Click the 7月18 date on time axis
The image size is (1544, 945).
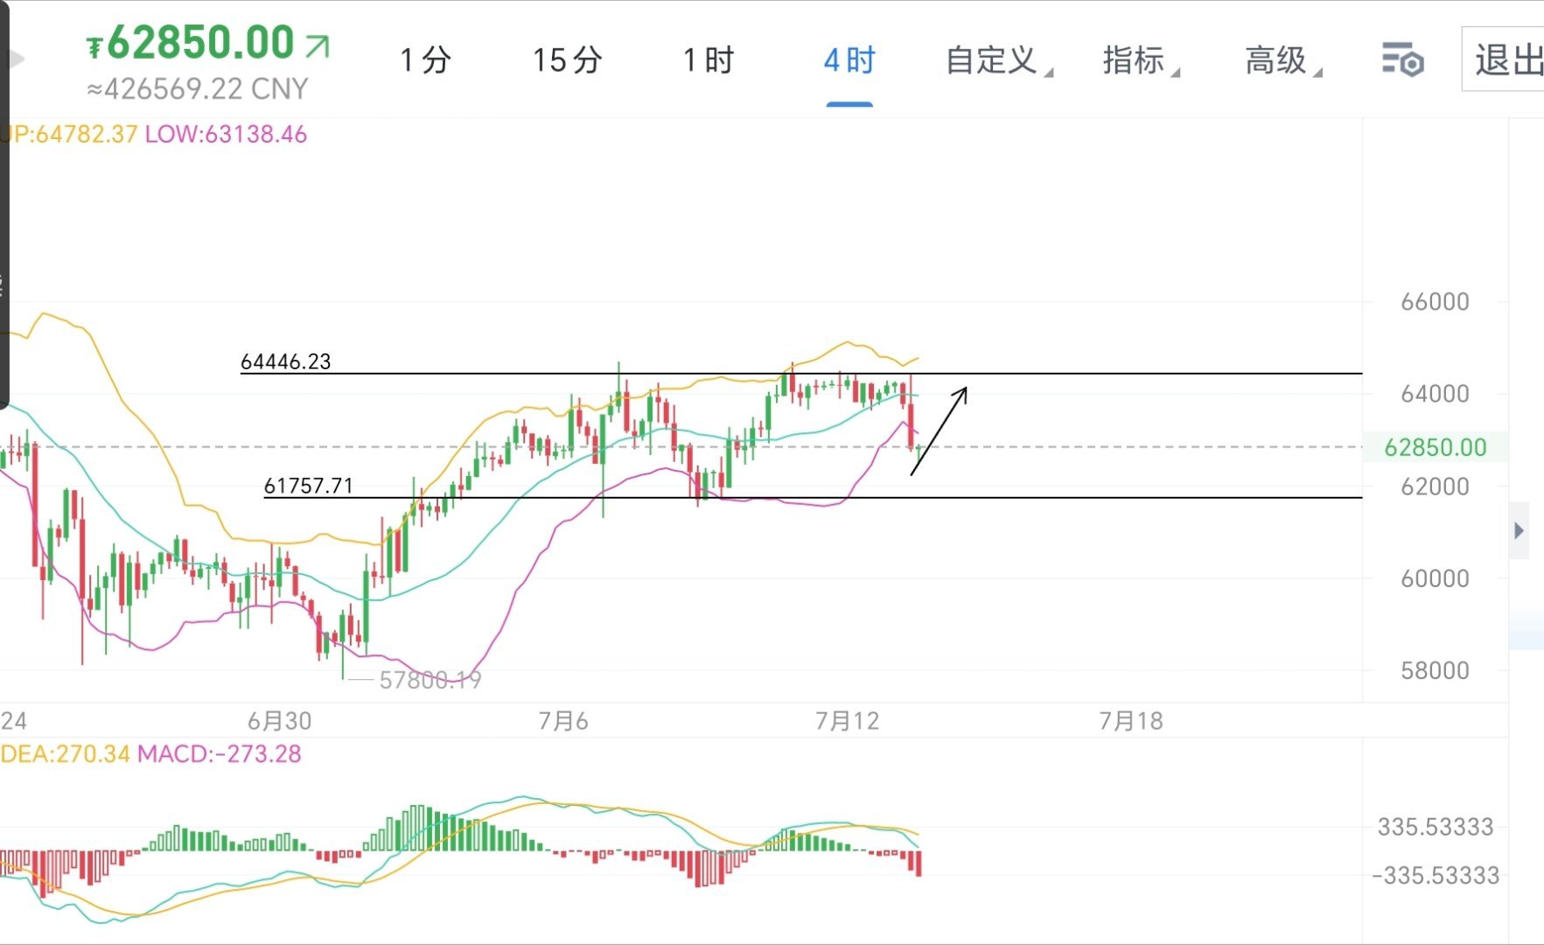1130,721
